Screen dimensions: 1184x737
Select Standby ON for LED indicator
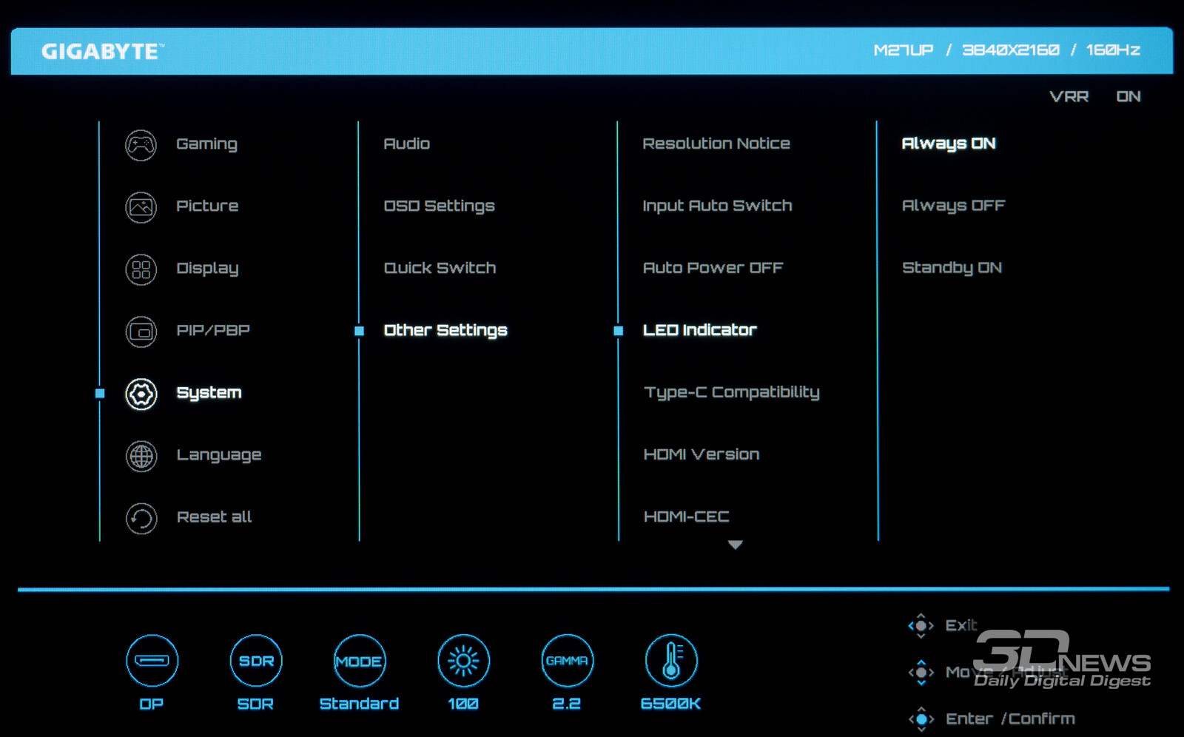click(x=952, y=268)
